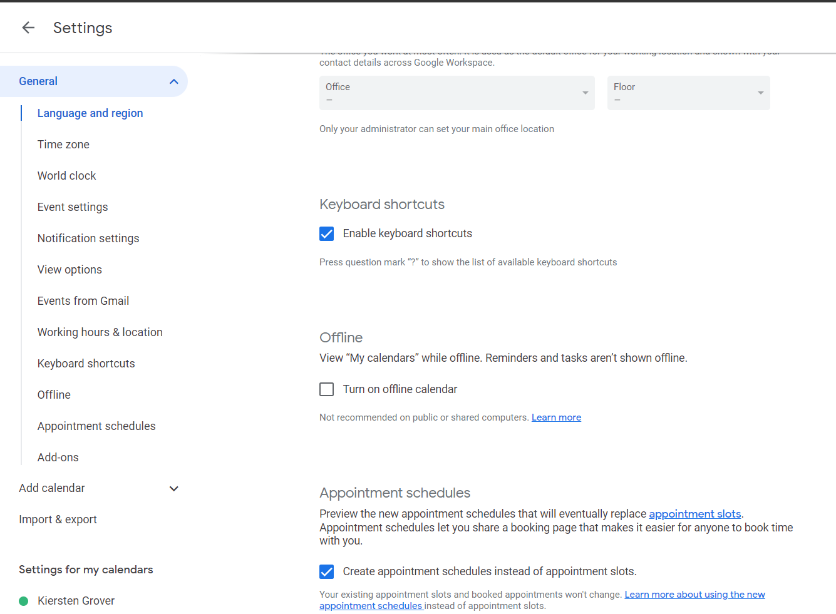836x614 pixels.
Task: Open the appointment slots link
Action: [x=694, y=514]
